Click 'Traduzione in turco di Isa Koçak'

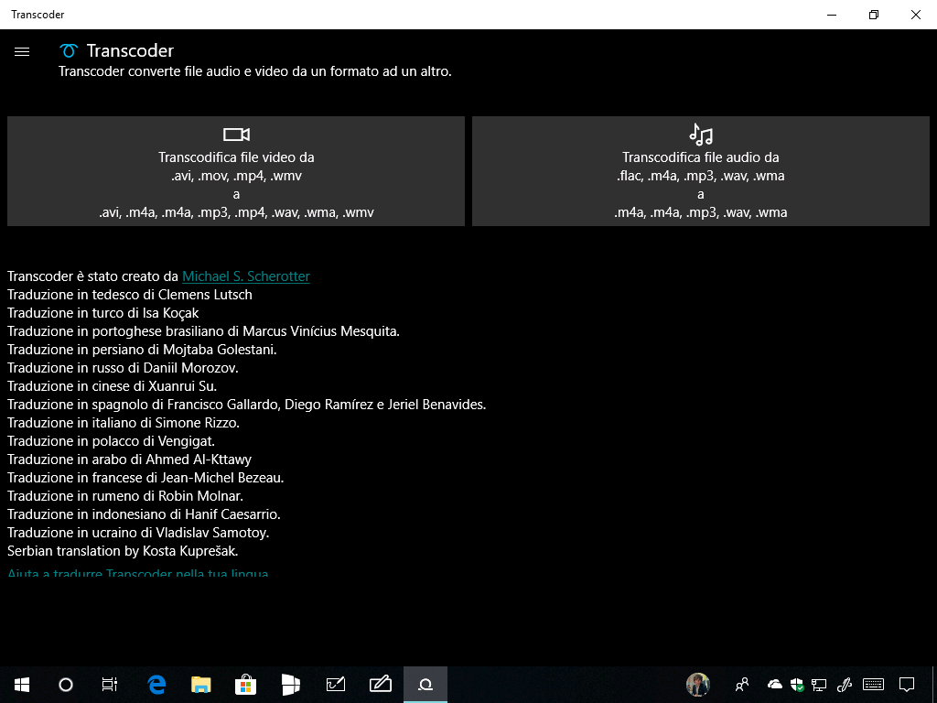tap(102, 313)
